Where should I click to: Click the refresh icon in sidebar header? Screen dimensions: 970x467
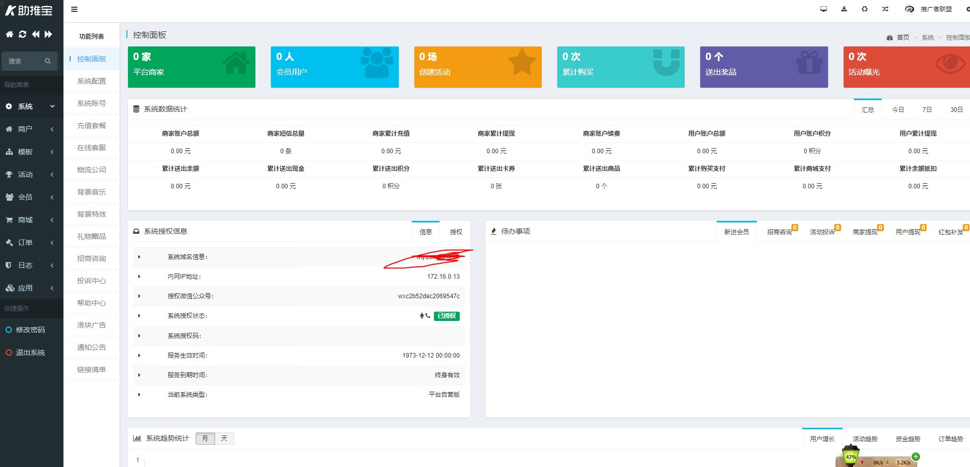(x=22, y=34)
